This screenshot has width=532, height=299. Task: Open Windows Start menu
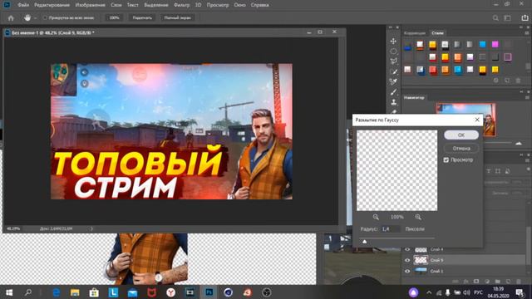(x=9, y=292)
